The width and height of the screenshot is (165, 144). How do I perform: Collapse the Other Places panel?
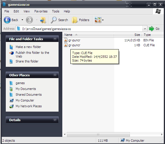pyautogui.click(x=55, y=75)
